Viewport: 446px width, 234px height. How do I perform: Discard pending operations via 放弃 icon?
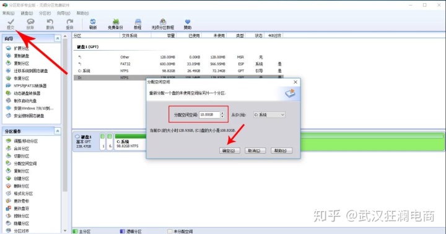pyautogui.click(x=30, y=24)
